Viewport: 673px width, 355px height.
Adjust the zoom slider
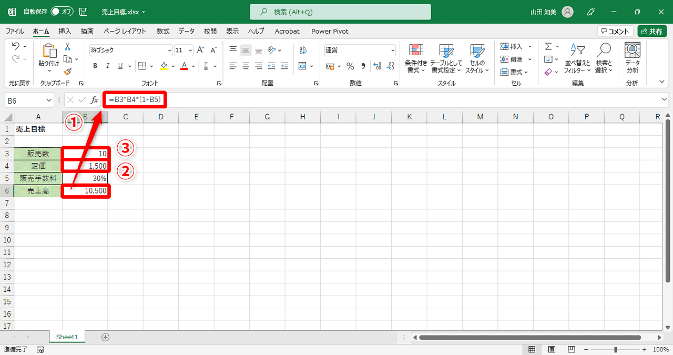(615, 350)
